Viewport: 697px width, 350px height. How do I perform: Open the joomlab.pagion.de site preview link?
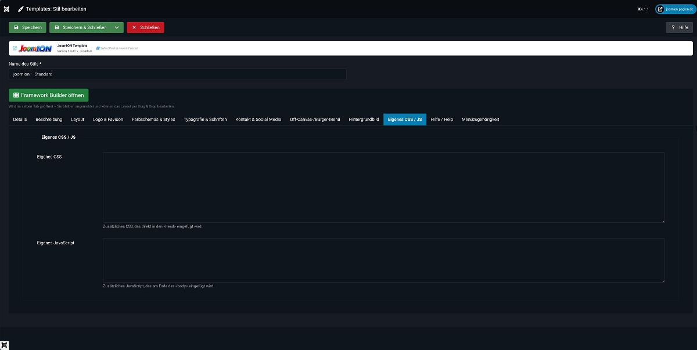(675, 9)
